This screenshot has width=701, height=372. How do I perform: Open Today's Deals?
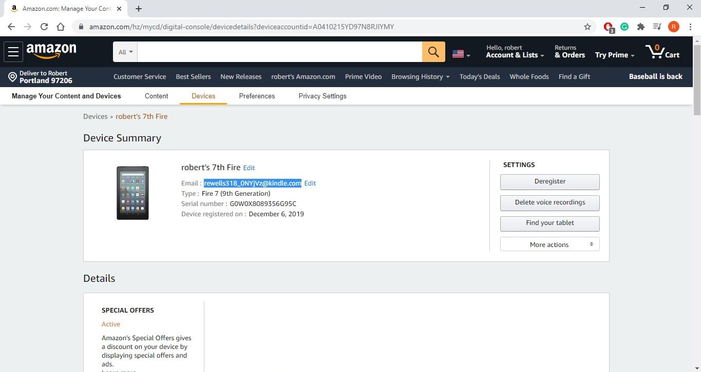coord(480,76)
